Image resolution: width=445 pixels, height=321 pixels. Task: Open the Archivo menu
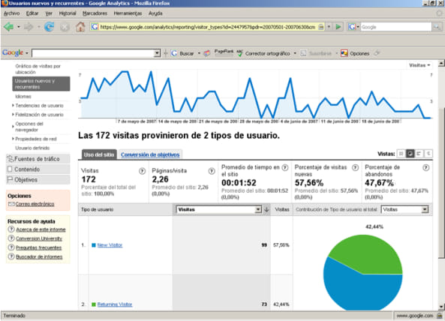pyautogui.click(x=12, y=13)
